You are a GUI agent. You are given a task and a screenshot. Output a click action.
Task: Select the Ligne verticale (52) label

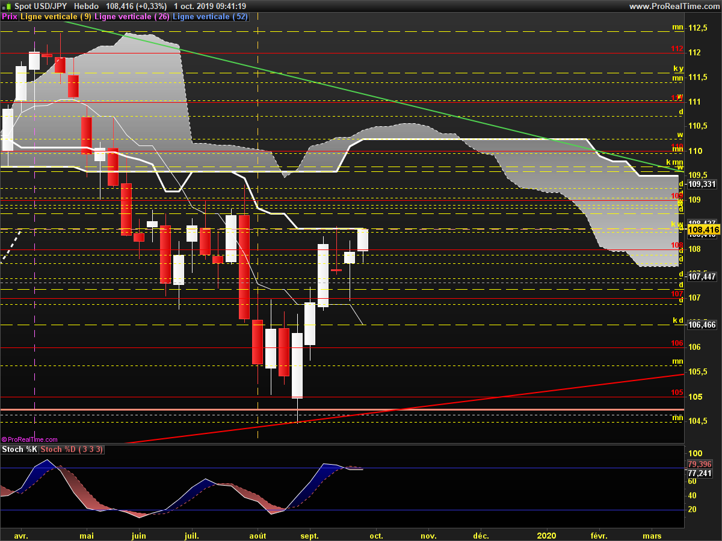point(210,17)
